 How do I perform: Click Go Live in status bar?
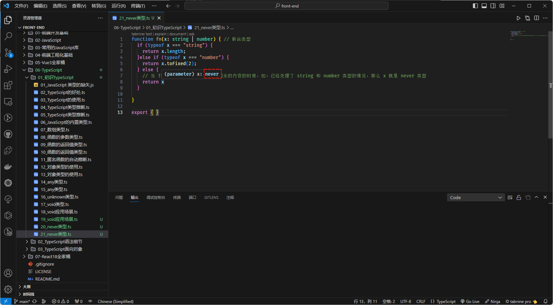tap(470, 301)
